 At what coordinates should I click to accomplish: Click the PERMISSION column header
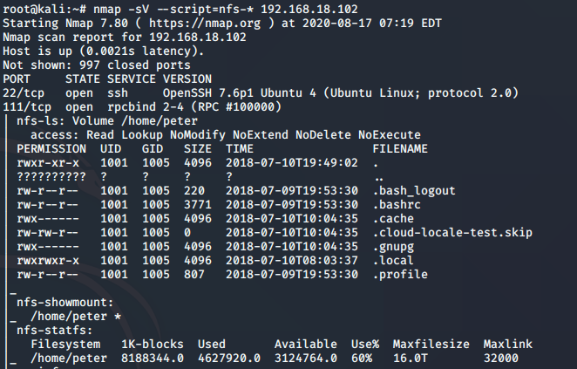pyautogui.click(x=51, y=149)
